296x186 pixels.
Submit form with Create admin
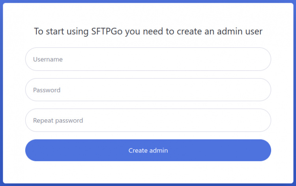148,150
